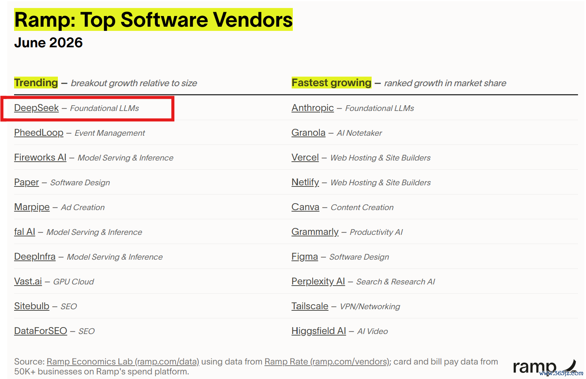Go to the Netlify link
Viewport: 586px width, 379px height.
[x=305, y=182]
